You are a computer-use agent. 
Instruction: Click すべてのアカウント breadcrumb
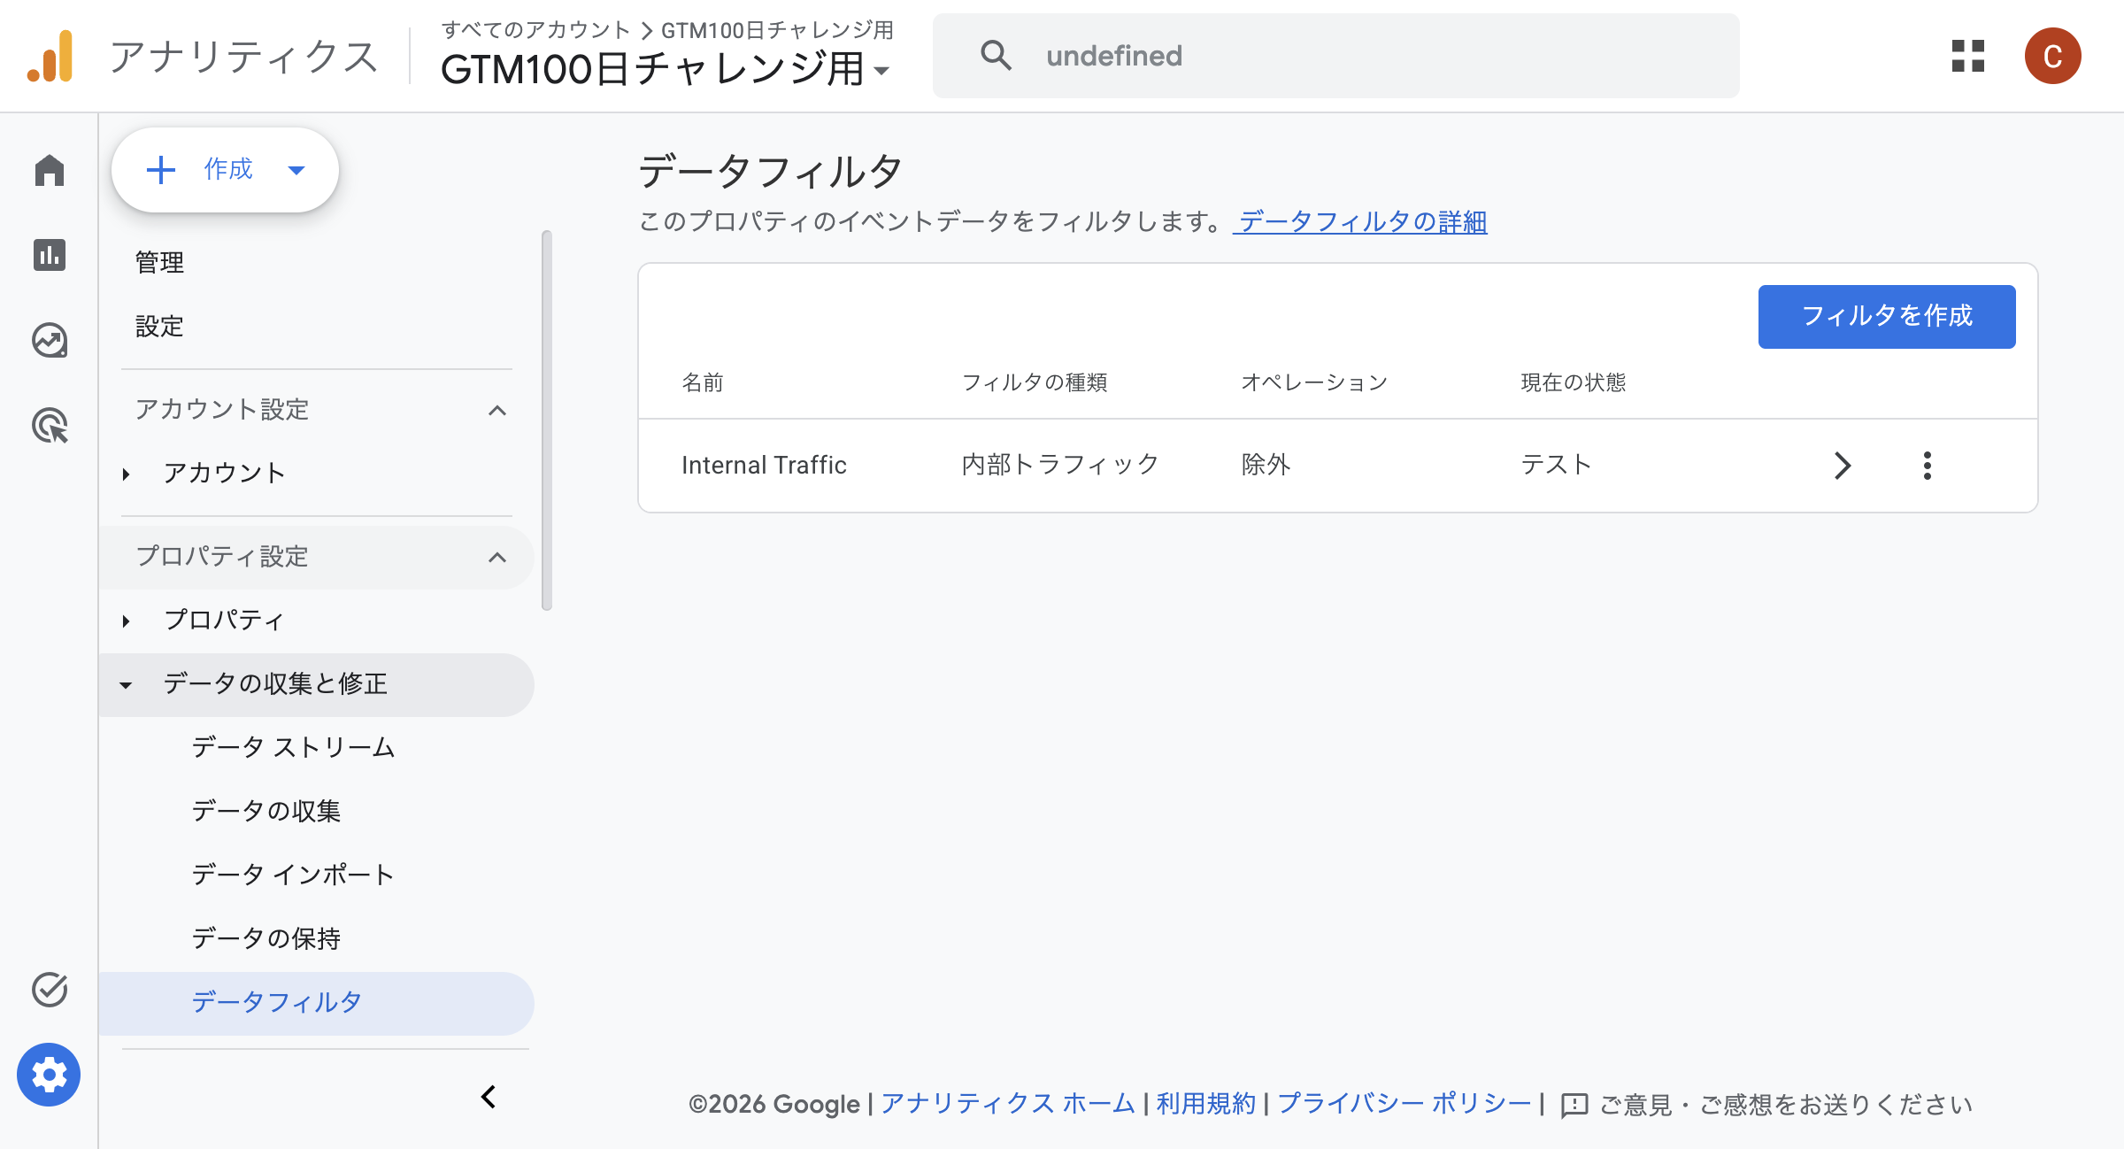tap(535, 30)
